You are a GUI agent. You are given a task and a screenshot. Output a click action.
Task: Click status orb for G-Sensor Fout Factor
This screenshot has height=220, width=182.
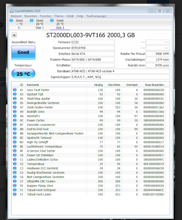point(14,151)
